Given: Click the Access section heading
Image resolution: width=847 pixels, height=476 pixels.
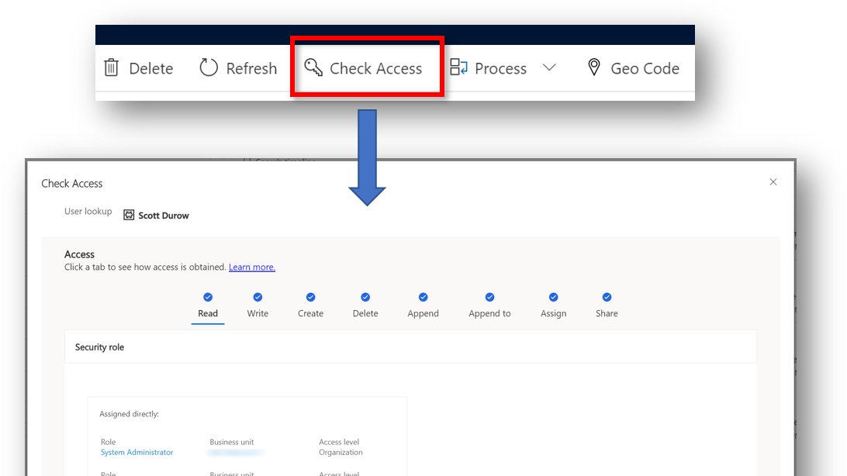Looking at the screenshot, I should (x=79, y=254).
